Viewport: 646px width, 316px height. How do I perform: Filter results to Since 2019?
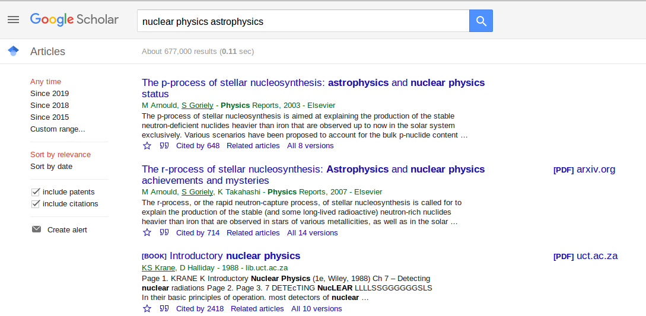tap(49, 94)
